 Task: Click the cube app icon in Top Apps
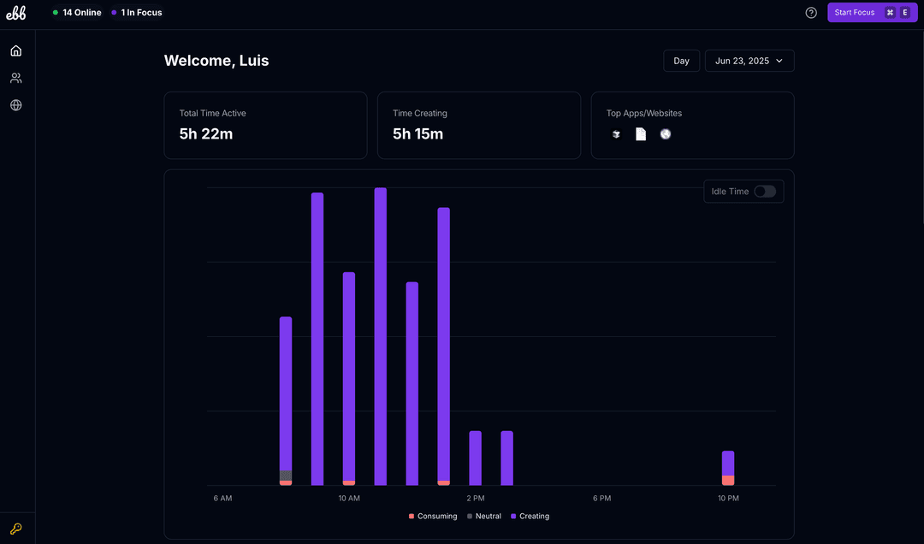tap(616, 134)
